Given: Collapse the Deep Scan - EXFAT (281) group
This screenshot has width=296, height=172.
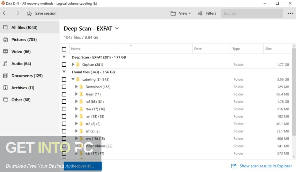Looking at the screenshot, I should (64, 57).
